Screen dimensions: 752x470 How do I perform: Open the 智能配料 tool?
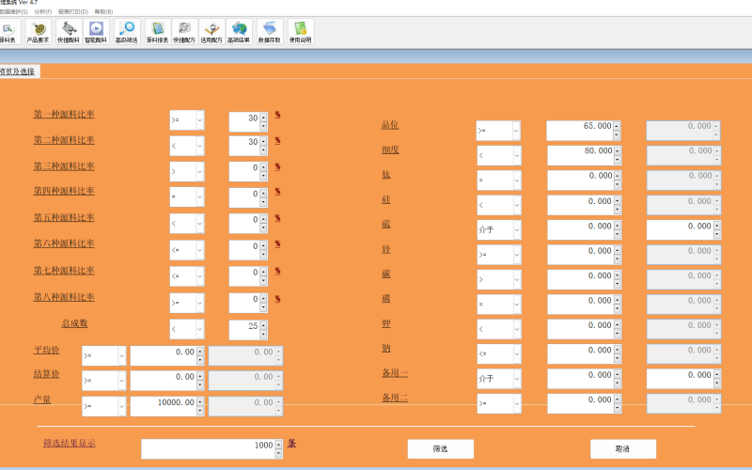coord(96,33)
